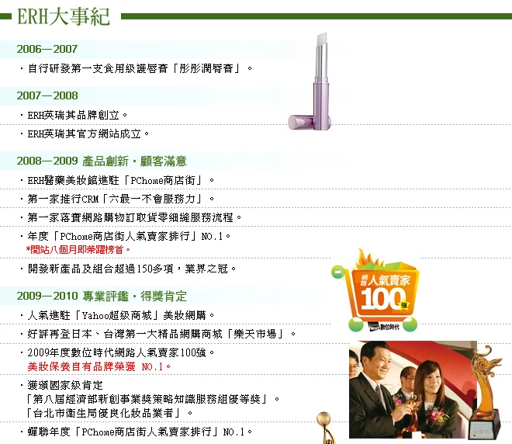This screenshot has width=512, height=444.
Task: Select the 自行研發第一支食用級護唇膏 line
Action: (x=136, y=68)
